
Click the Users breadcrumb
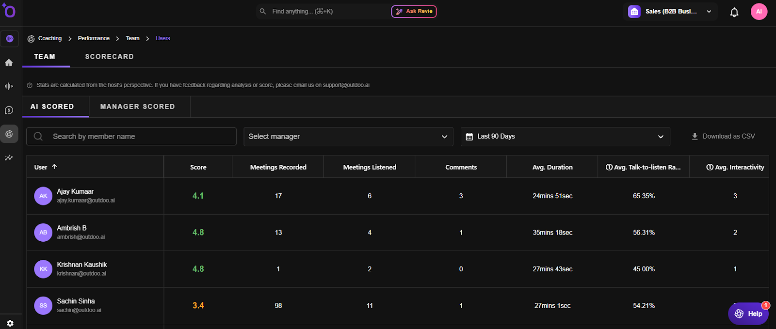pos(163,38)
